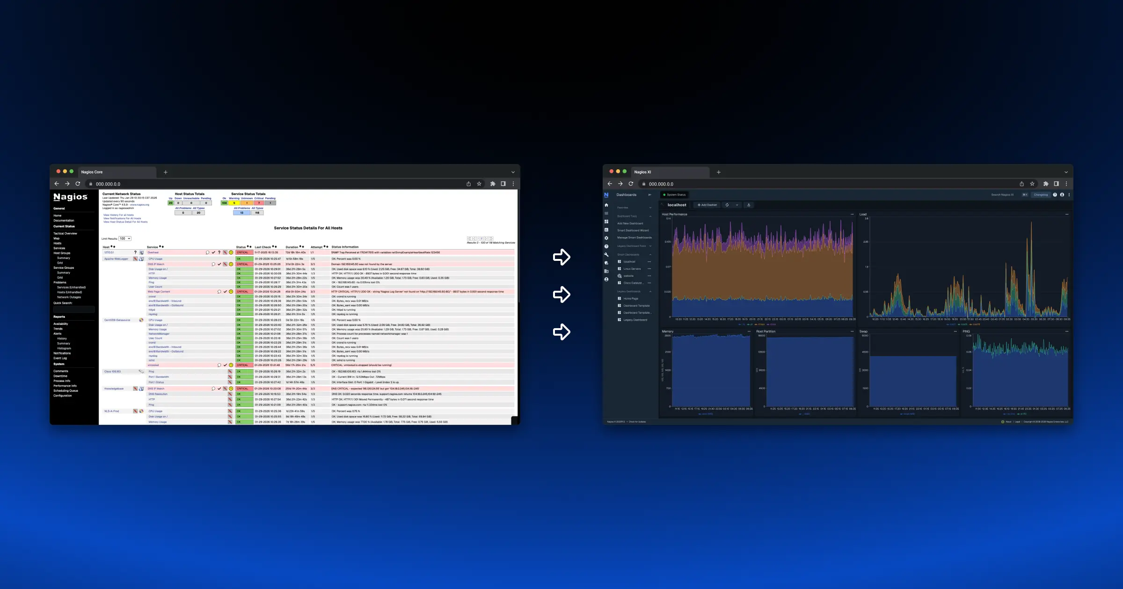Click the host detail icon beside 127.0.0.1
This screenshot has width=1123, height=589.
[x=141, y=252]
